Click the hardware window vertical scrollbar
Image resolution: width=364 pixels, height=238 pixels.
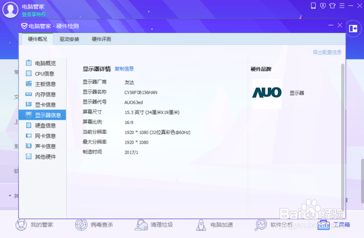343,137
